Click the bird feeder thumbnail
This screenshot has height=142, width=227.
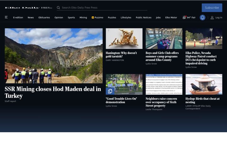204,84
